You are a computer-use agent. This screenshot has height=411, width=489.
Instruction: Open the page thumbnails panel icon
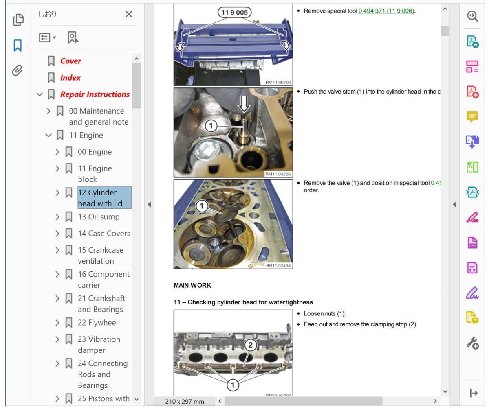pos(18,19)
